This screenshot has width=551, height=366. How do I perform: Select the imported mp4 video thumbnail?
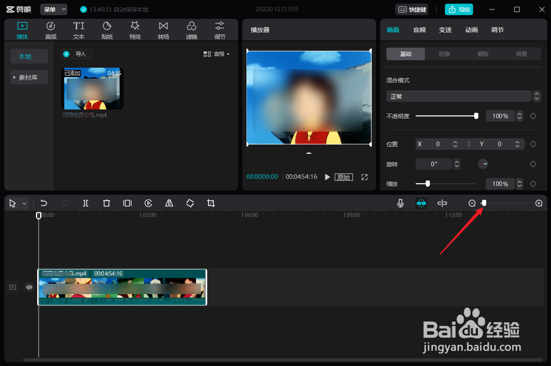tap(92, 89)
